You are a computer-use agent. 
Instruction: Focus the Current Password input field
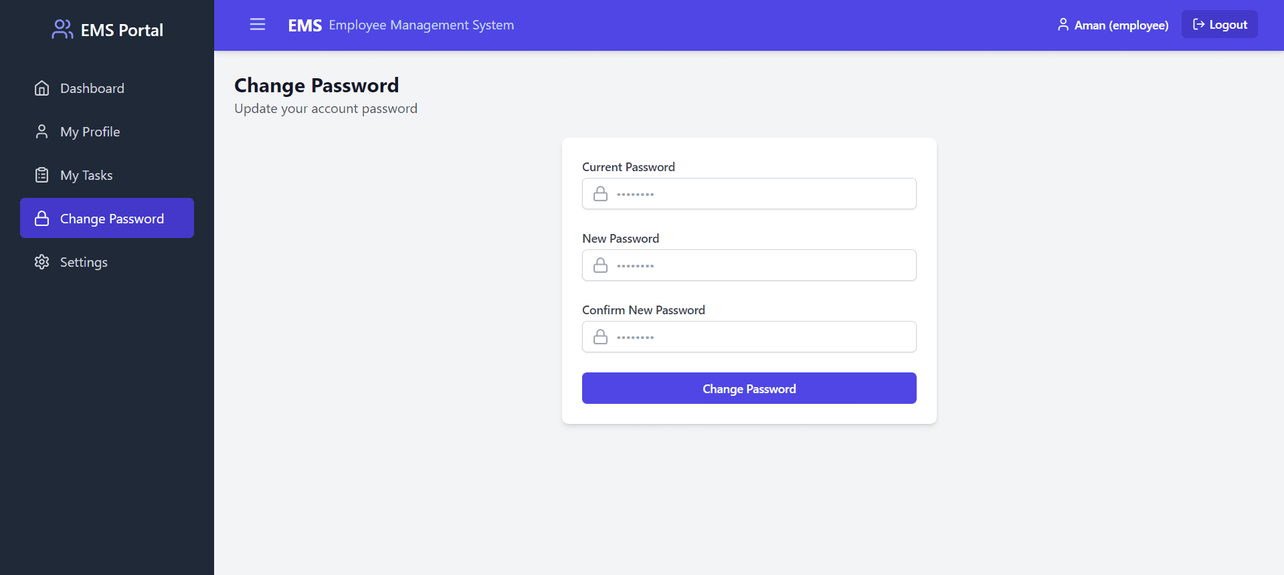(749, 194)
